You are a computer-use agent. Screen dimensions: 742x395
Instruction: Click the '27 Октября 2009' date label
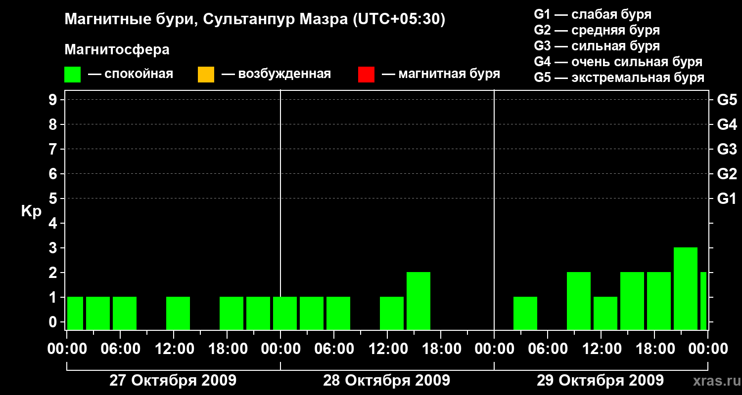coord(173,381)
